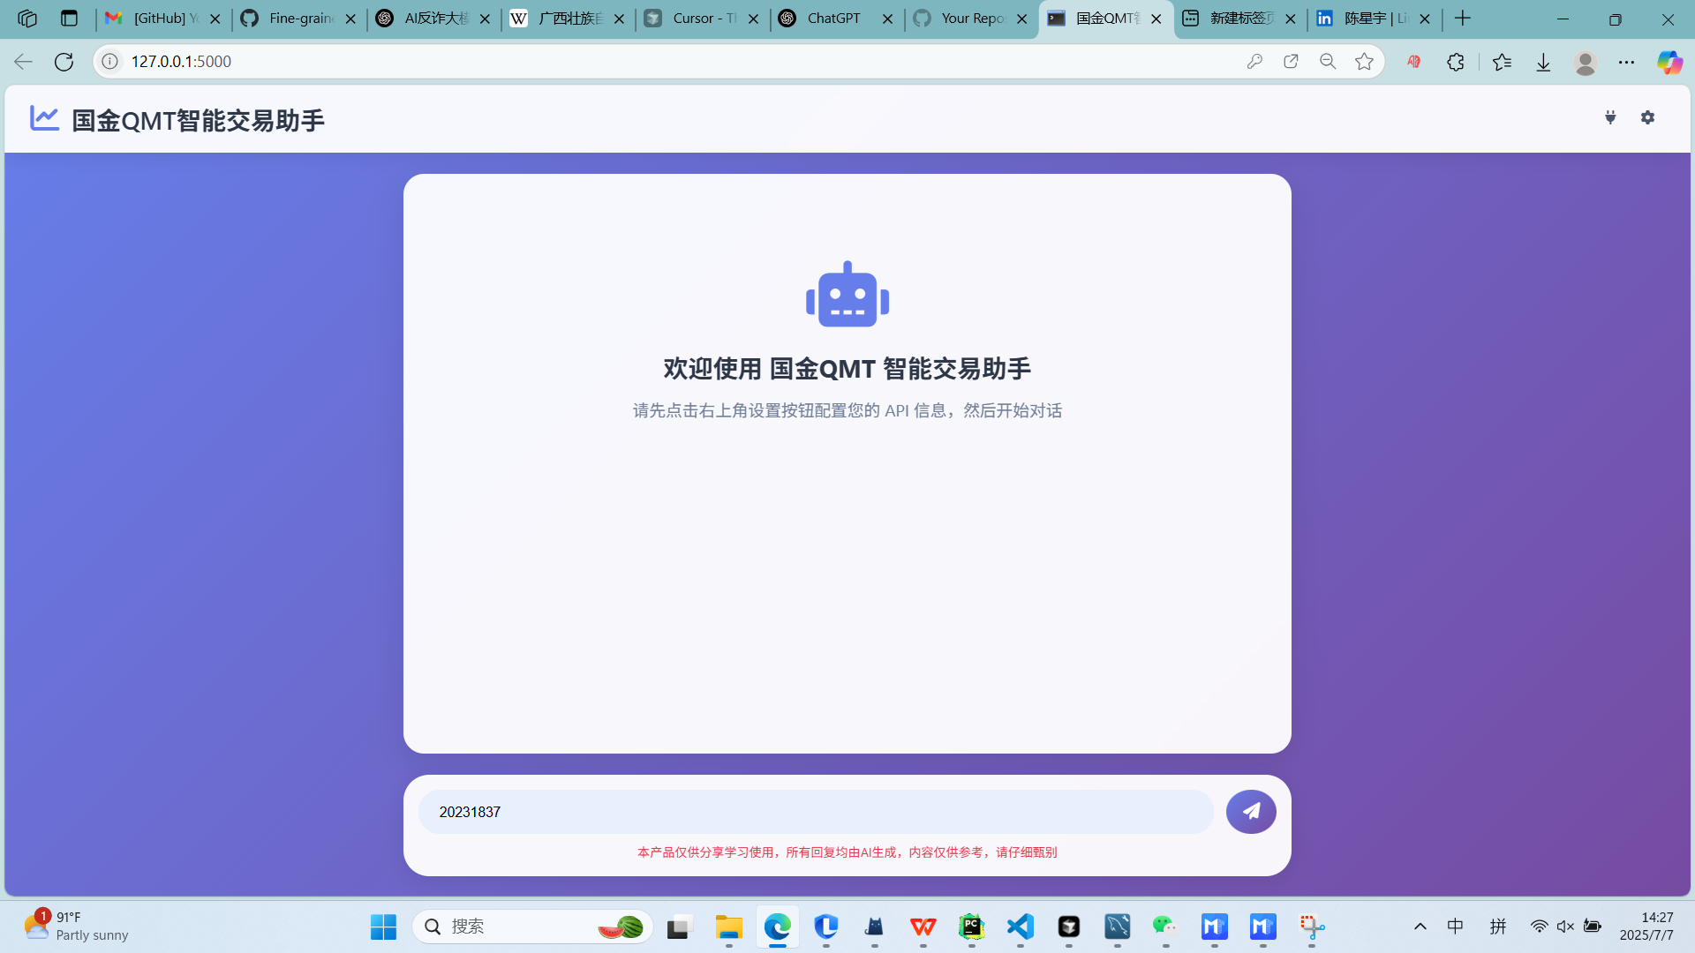
Task: Switch the pinyin input language toggle
Action: 1498,927
